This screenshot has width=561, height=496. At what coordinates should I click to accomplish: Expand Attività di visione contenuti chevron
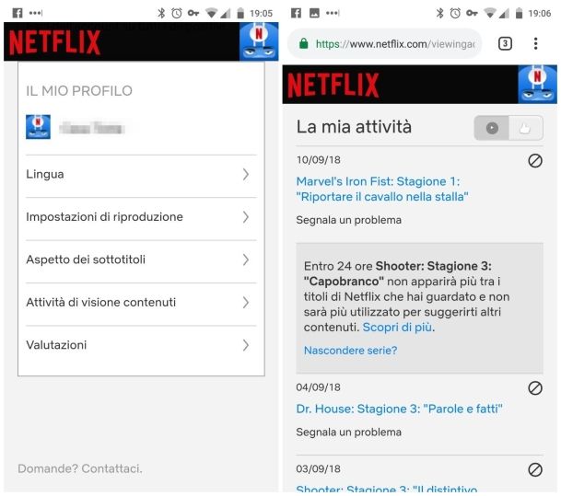point(245,303)
